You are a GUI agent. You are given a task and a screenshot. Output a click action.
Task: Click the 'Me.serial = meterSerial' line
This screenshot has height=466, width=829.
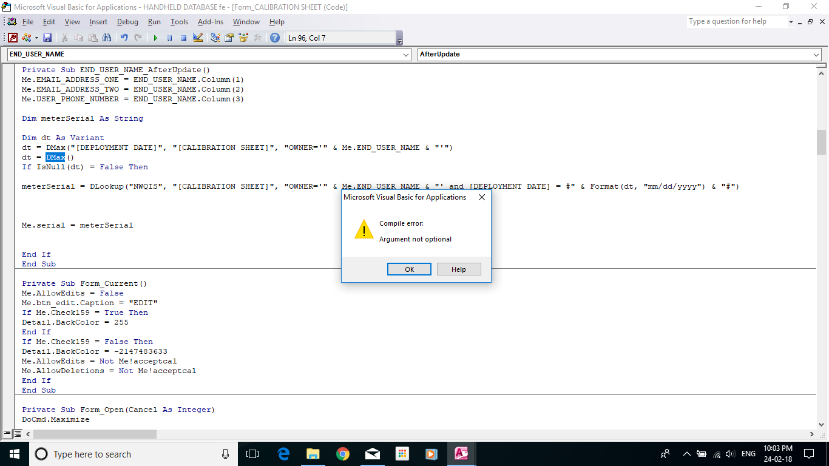[78, 225]
